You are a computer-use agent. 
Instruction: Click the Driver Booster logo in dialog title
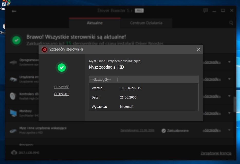click(x=44, y=50)
